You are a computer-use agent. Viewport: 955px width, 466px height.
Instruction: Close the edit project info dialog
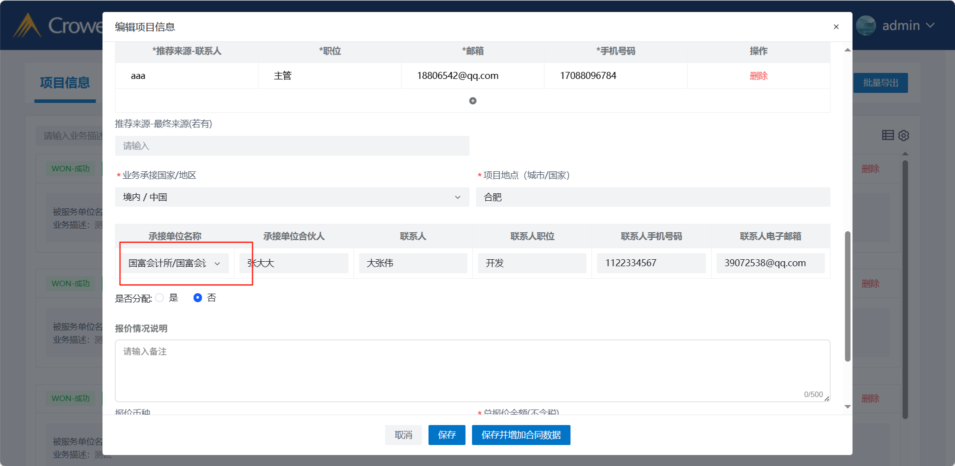pyautogui.click(x=836, y=27)
